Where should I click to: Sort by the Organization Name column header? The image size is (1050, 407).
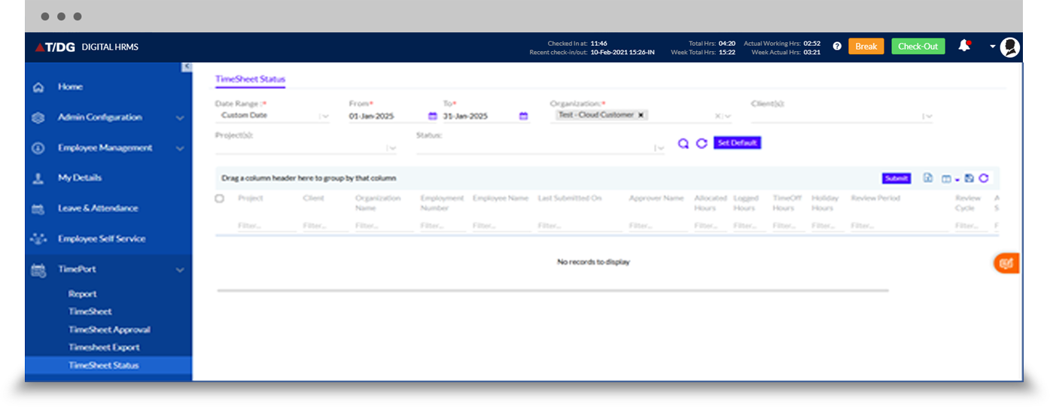(378, 203)
